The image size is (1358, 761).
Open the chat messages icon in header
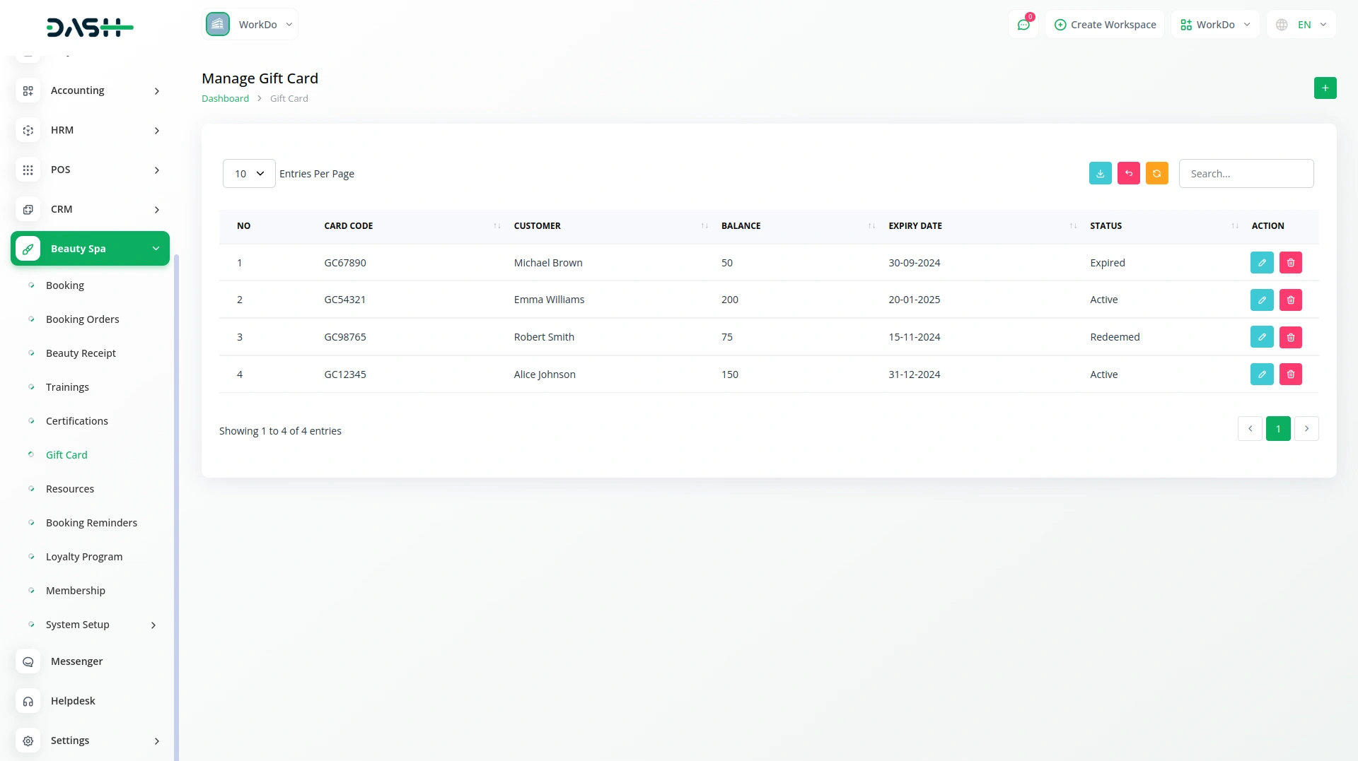pyautogui.click(x=1023, y=25)
